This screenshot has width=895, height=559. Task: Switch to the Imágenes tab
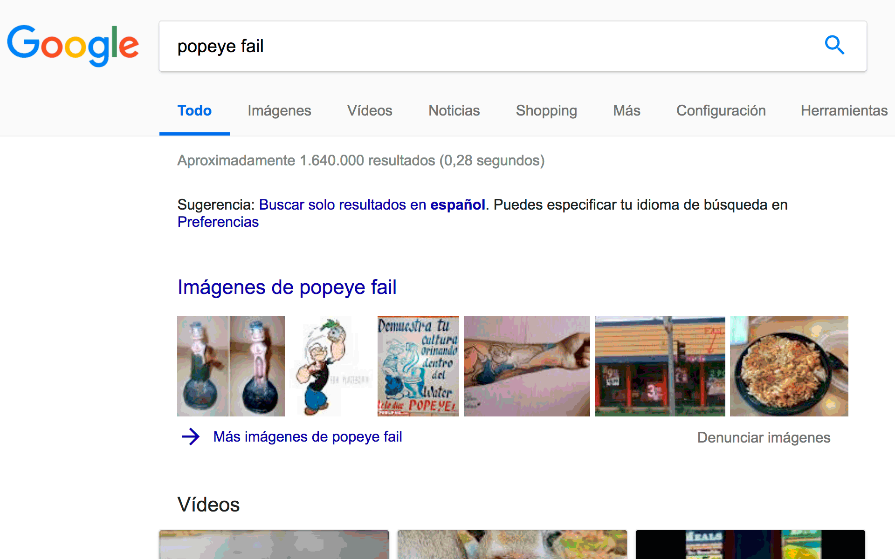tap(279, 111)
